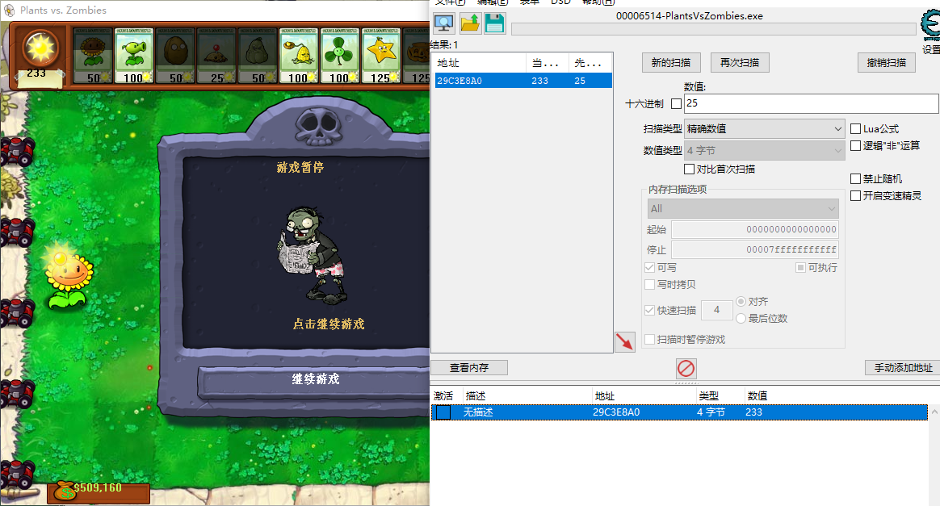Click the 手动添加地址 add address button

click(x=903, y=368)
